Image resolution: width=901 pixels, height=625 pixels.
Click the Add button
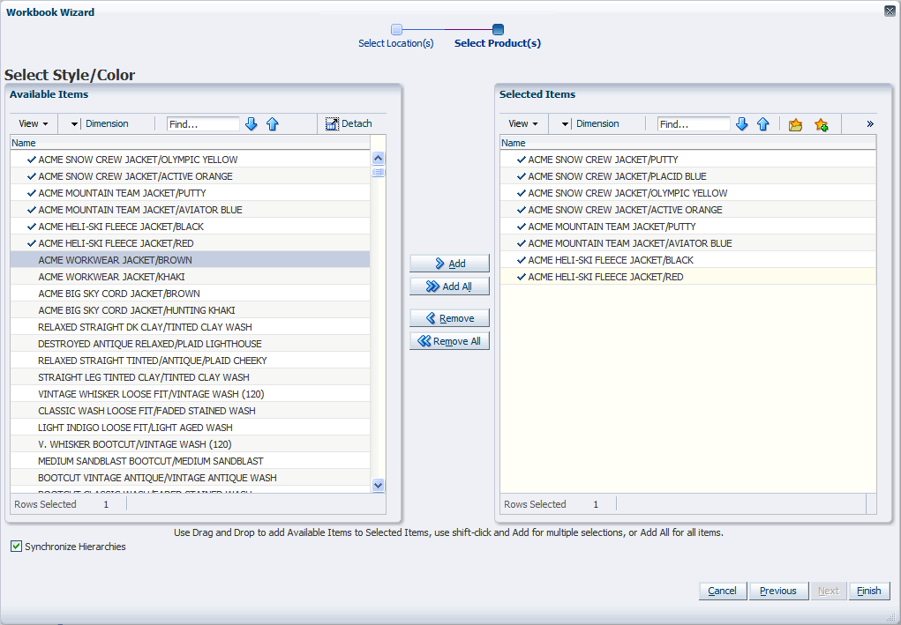tap(449, 264)
